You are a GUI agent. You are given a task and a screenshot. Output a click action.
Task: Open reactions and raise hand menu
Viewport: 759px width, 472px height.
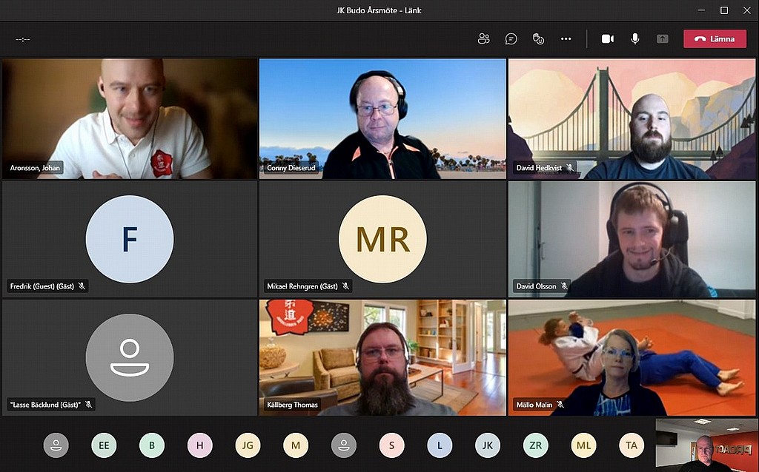pyautogui.click(x=539, y=39)
